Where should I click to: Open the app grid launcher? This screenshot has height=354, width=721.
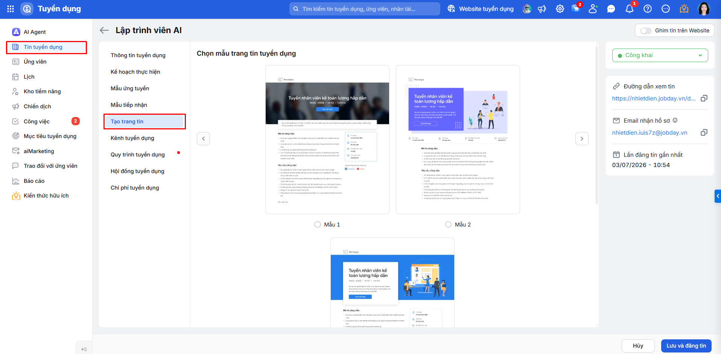point(11,9)
